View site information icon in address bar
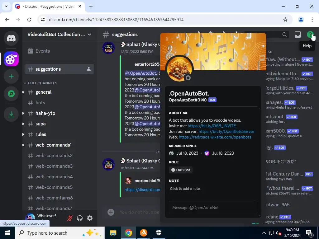319x239 pixels. [x=43, y=20]
